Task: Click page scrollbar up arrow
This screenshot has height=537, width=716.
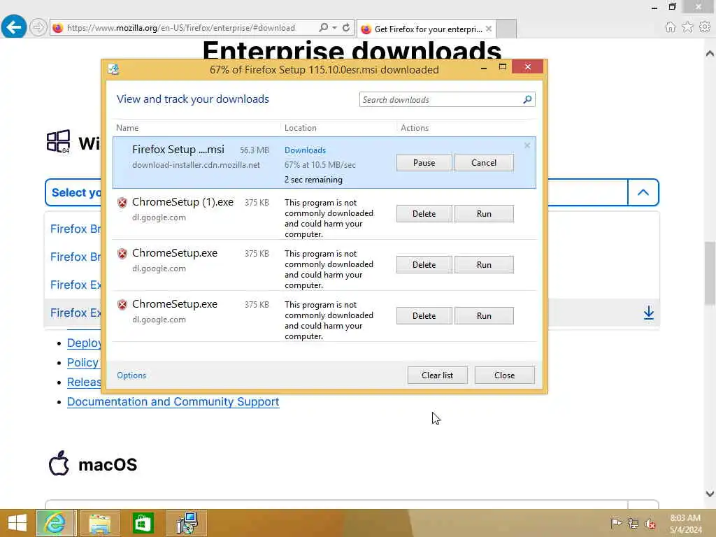Action: click(x=710, y=53)
